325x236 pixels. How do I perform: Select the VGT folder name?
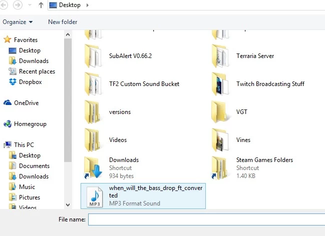pos(242,112)
